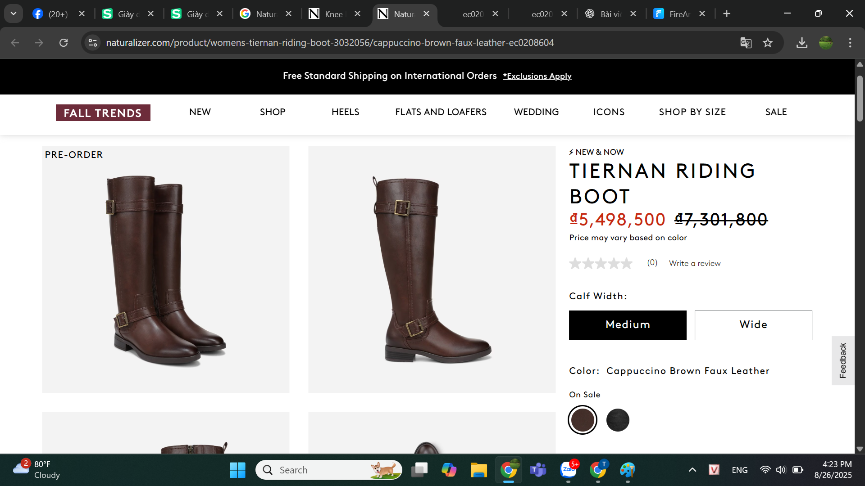The height and width of the screenshot is (486, 865).
Task: Open the FLATS AND LOAFERS menu
Action: (x=441, y=112)
